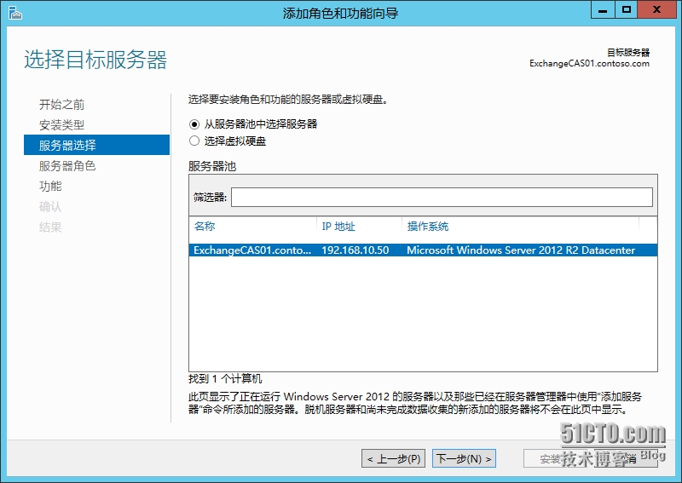Screen dimensions: 682x483
Task: Open the 安装类型 step in the sidebar
Action: [x=61, y=125]
